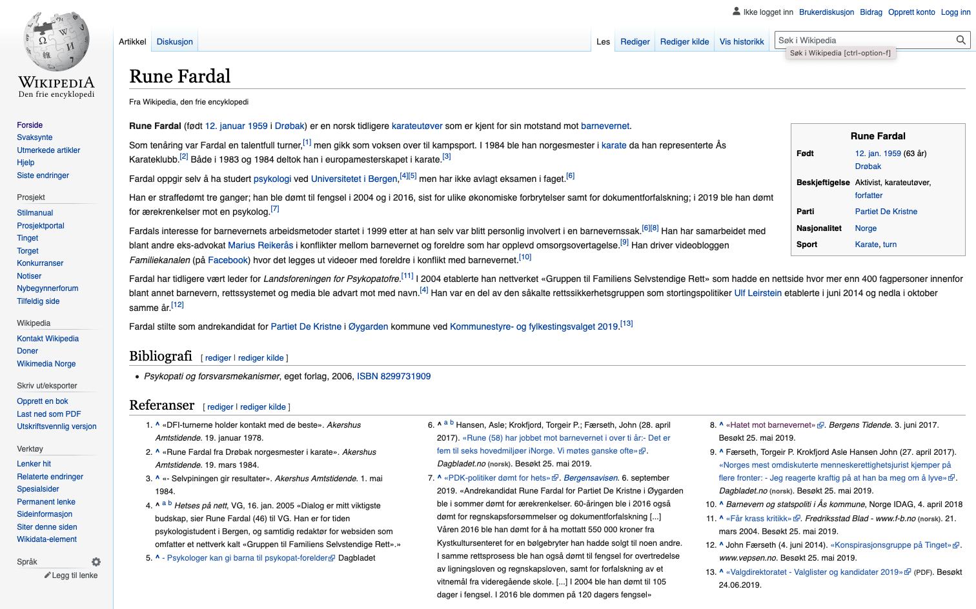976x609 pixels.
Task: Open Relaterte endringer link
Action: click(50, 477)
